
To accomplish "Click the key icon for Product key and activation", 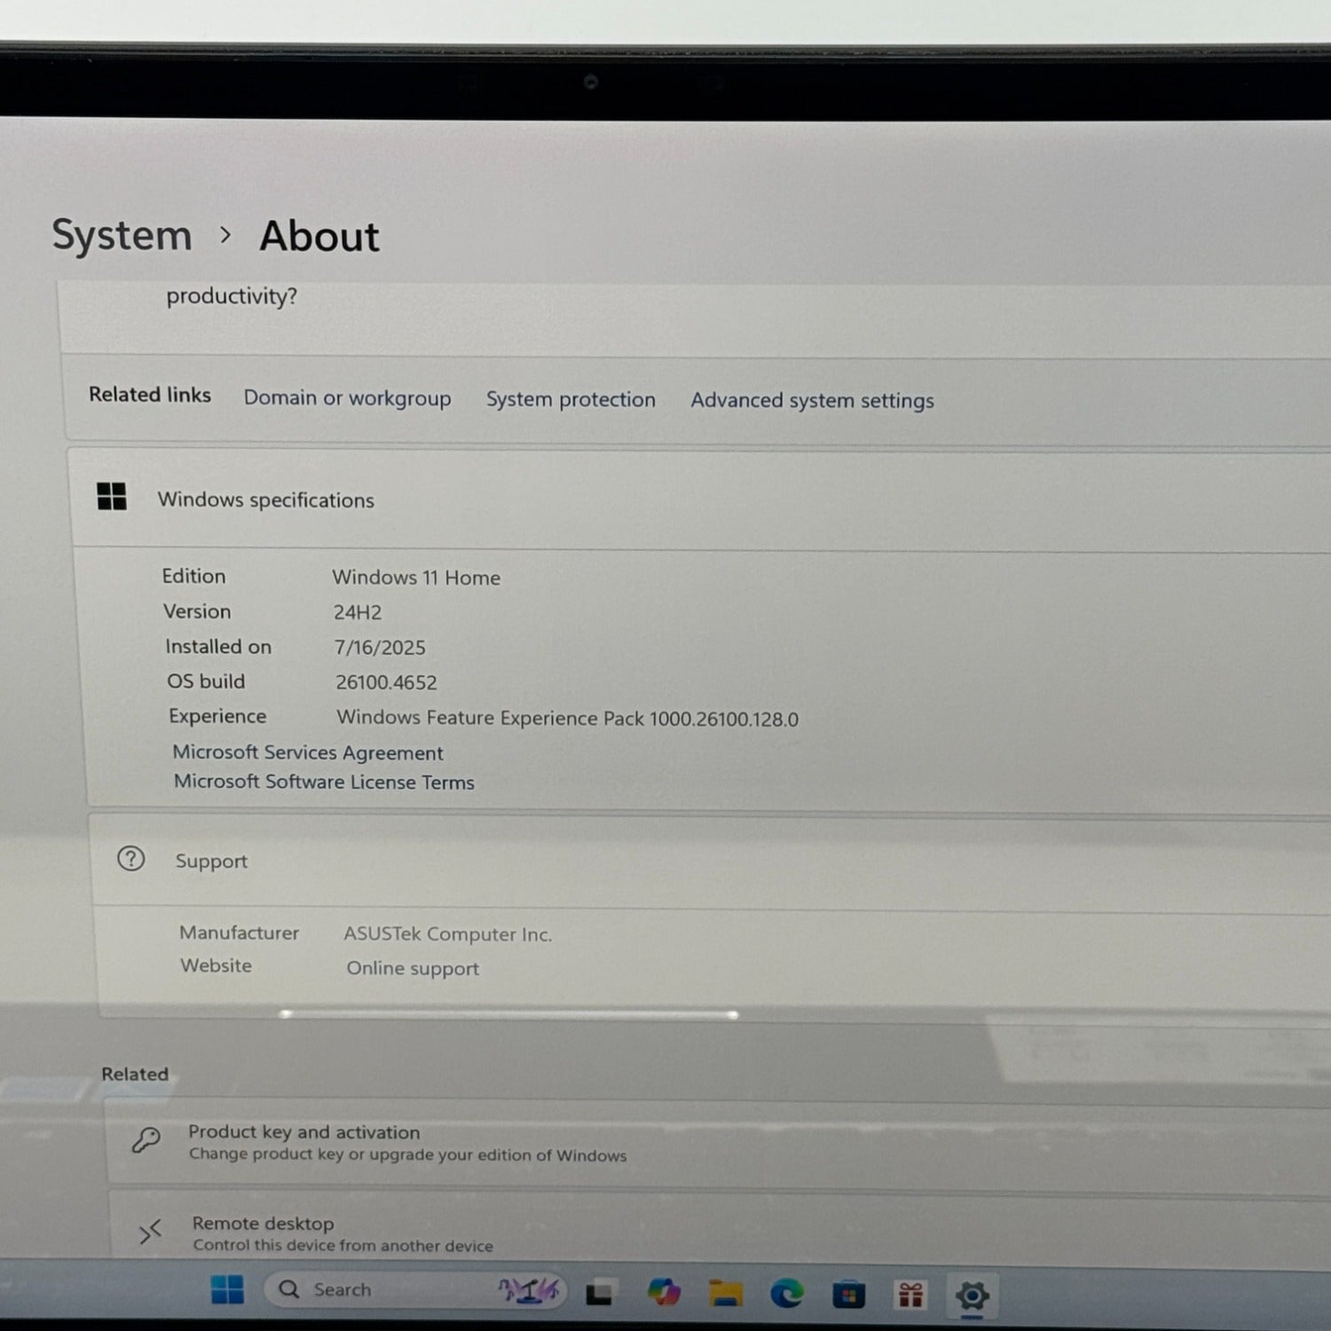I will click(x=146, y=1140).
